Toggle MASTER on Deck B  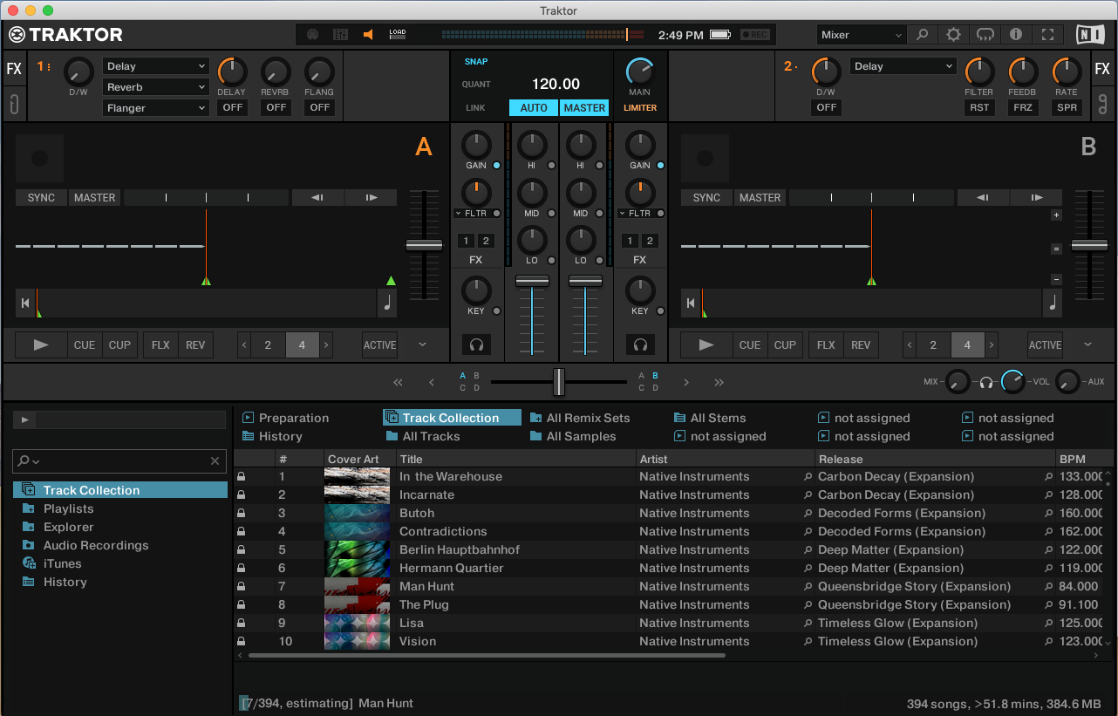(x=760, y=198)
